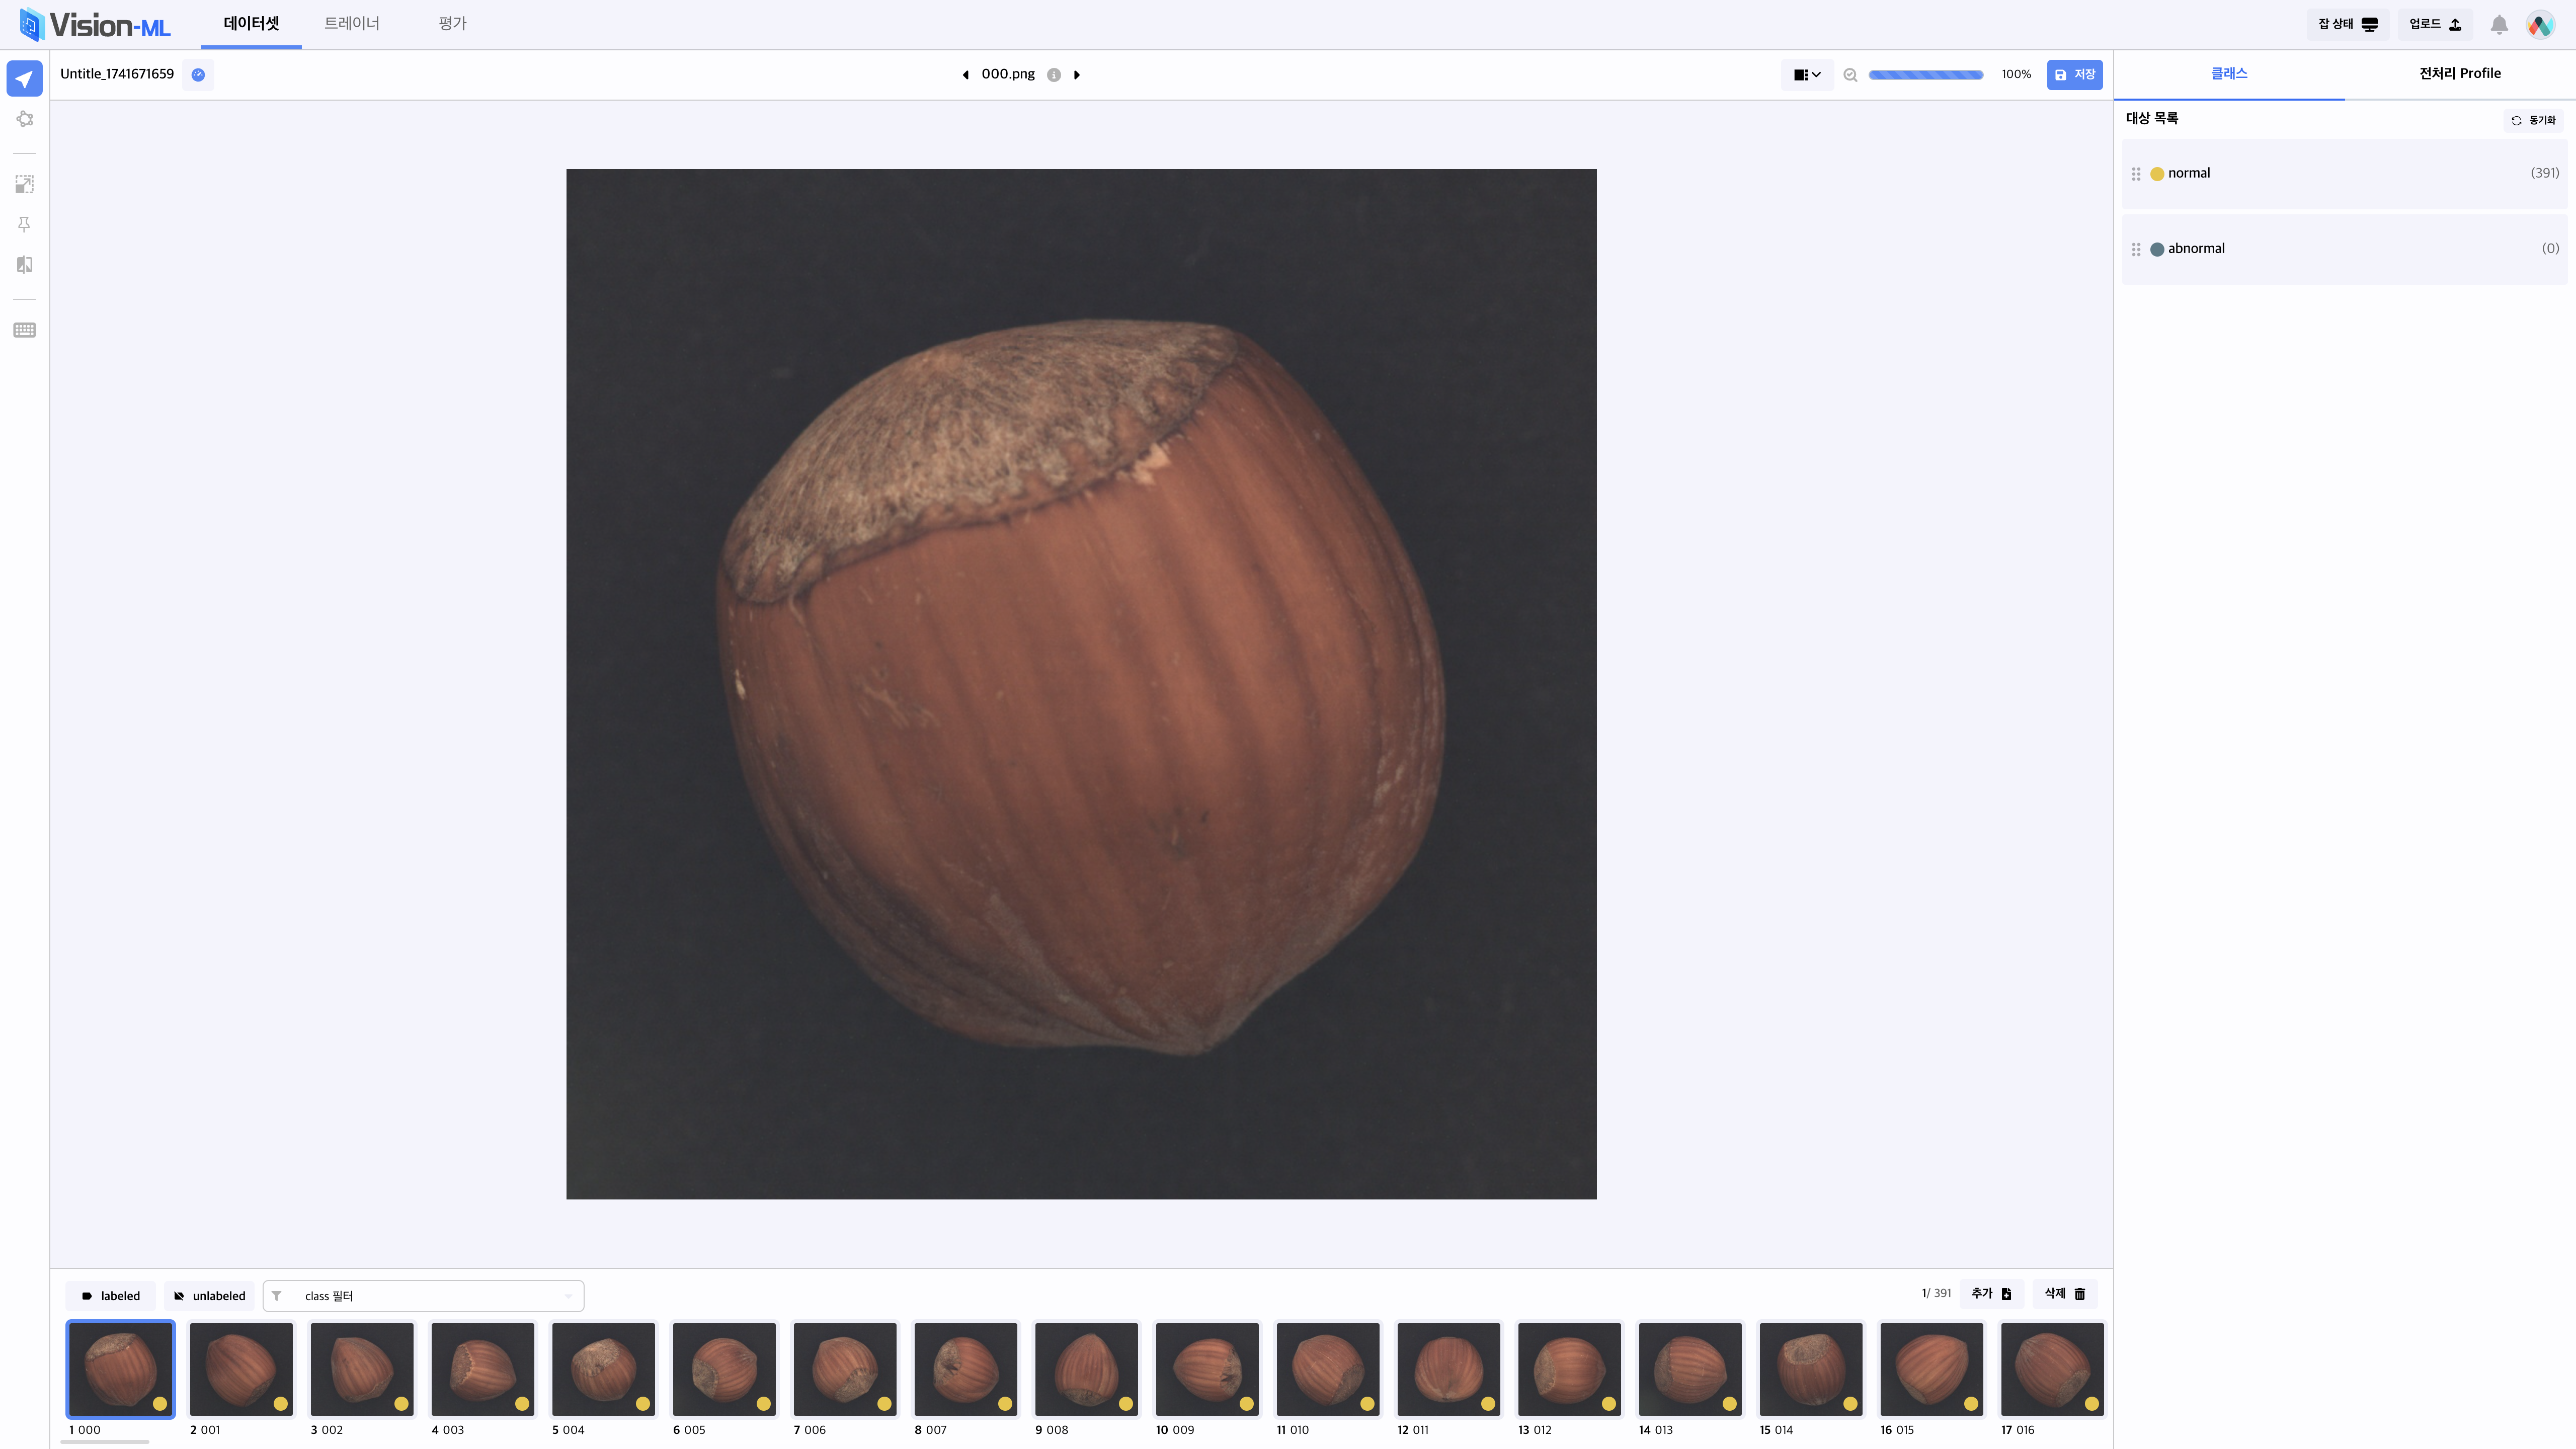Toggle the labeled filter

coord(111,1296)
